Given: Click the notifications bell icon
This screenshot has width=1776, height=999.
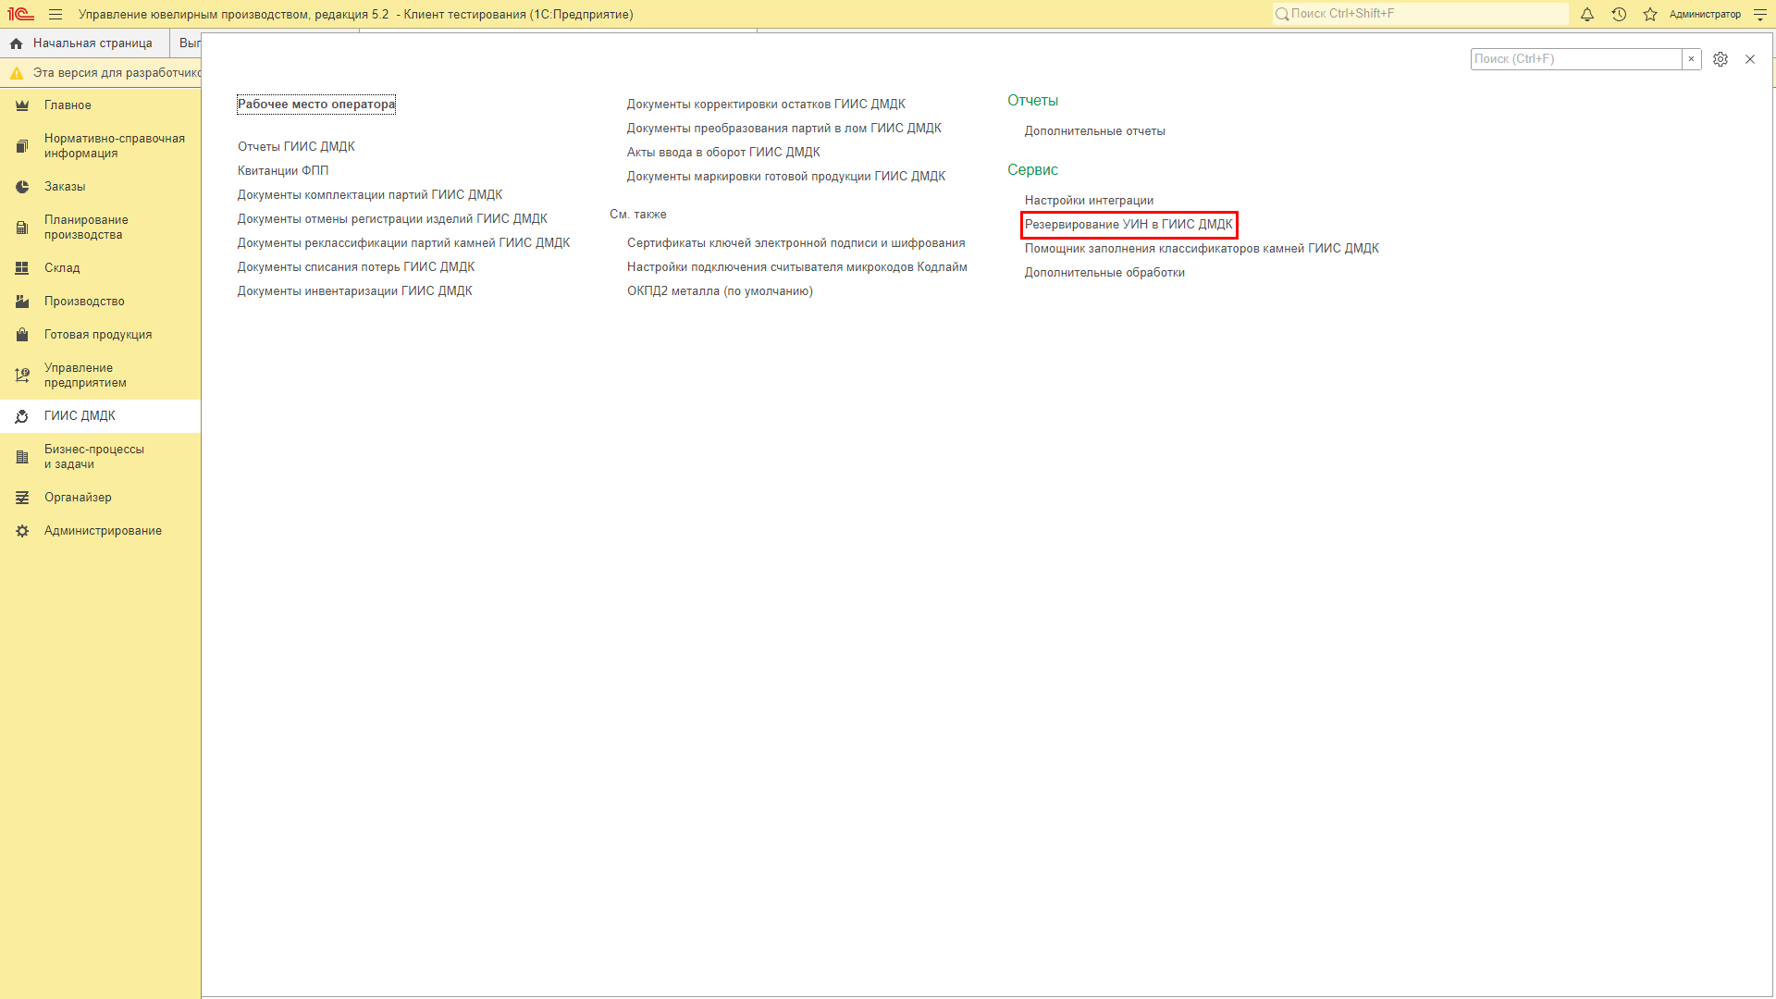Looking at the screenshot, I should pos(1587,14).
